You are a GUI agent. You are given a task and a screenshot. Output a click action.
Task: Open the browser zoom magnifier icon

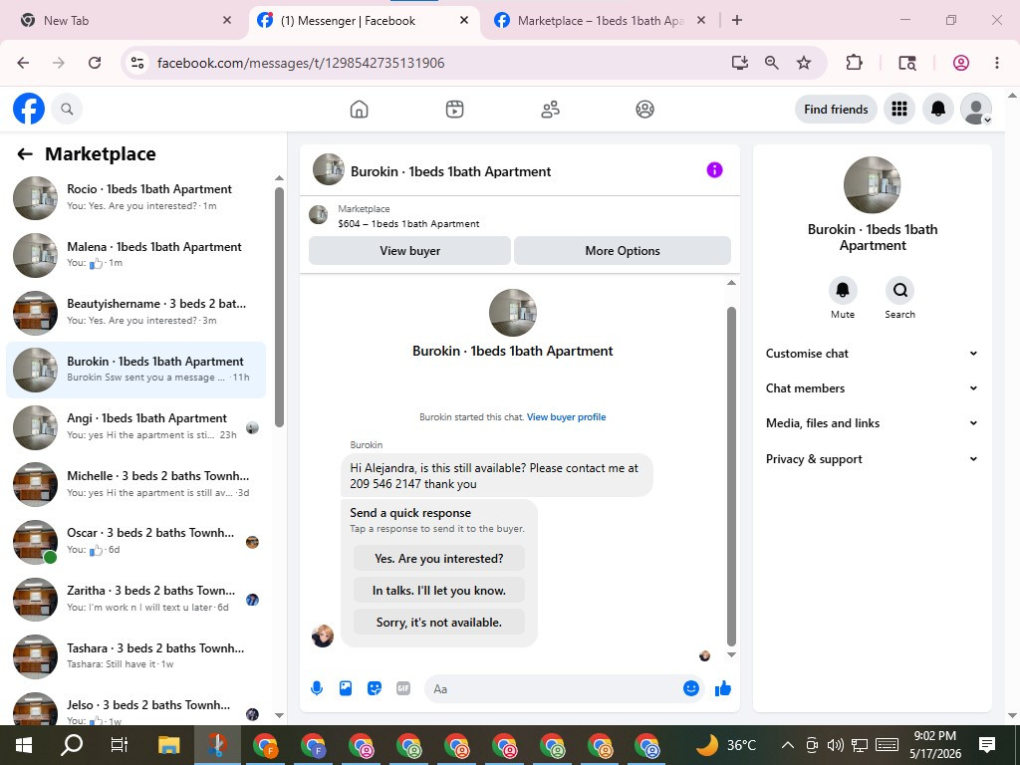(772, 63)
